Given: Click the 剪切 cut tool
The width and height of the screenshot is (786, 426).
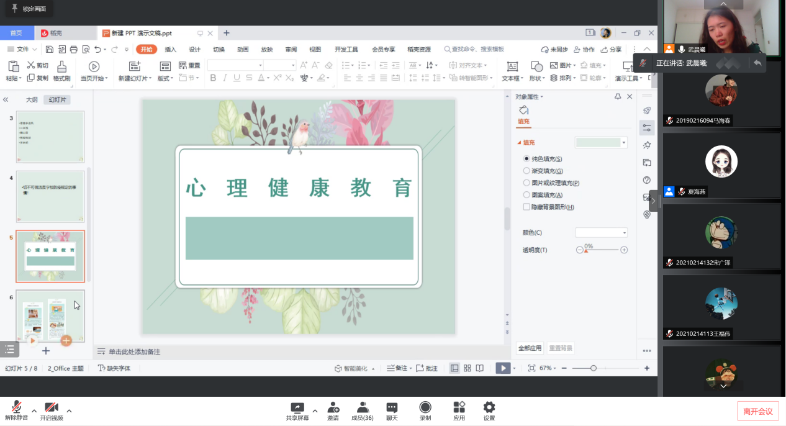Looking at the screenshot, I should point(37,65).
